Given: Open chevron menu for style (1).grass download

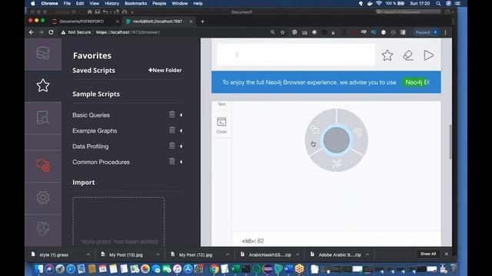Looking at the screenshot, I should coord(88,255).
